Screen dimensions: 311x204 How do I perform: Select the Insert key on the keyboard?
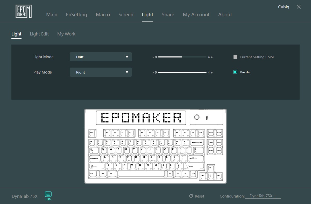[x=211, y=143]
